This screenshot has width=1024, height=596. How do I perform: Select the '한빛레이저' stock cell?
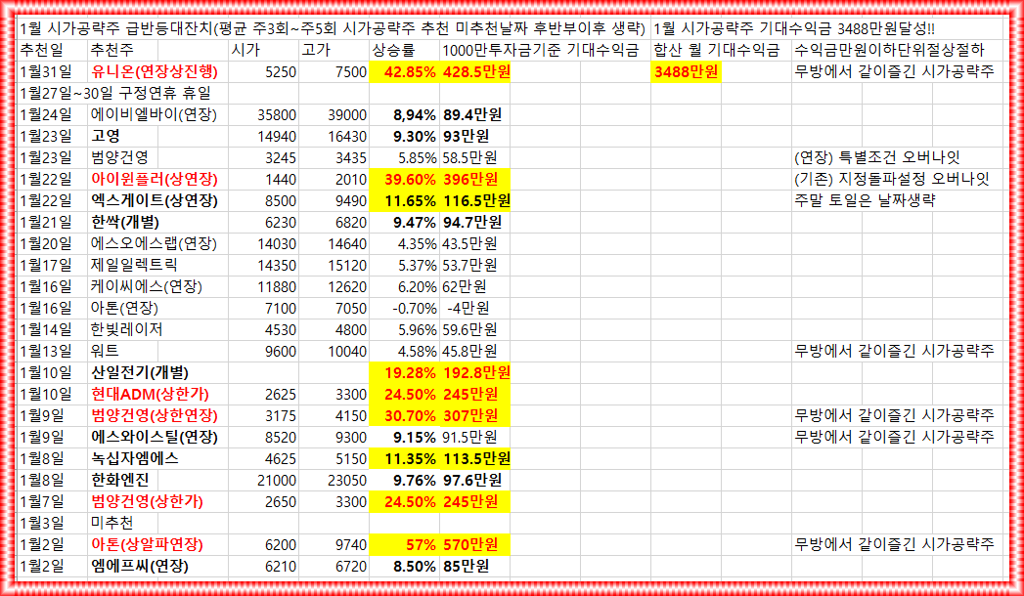point(127,330)
